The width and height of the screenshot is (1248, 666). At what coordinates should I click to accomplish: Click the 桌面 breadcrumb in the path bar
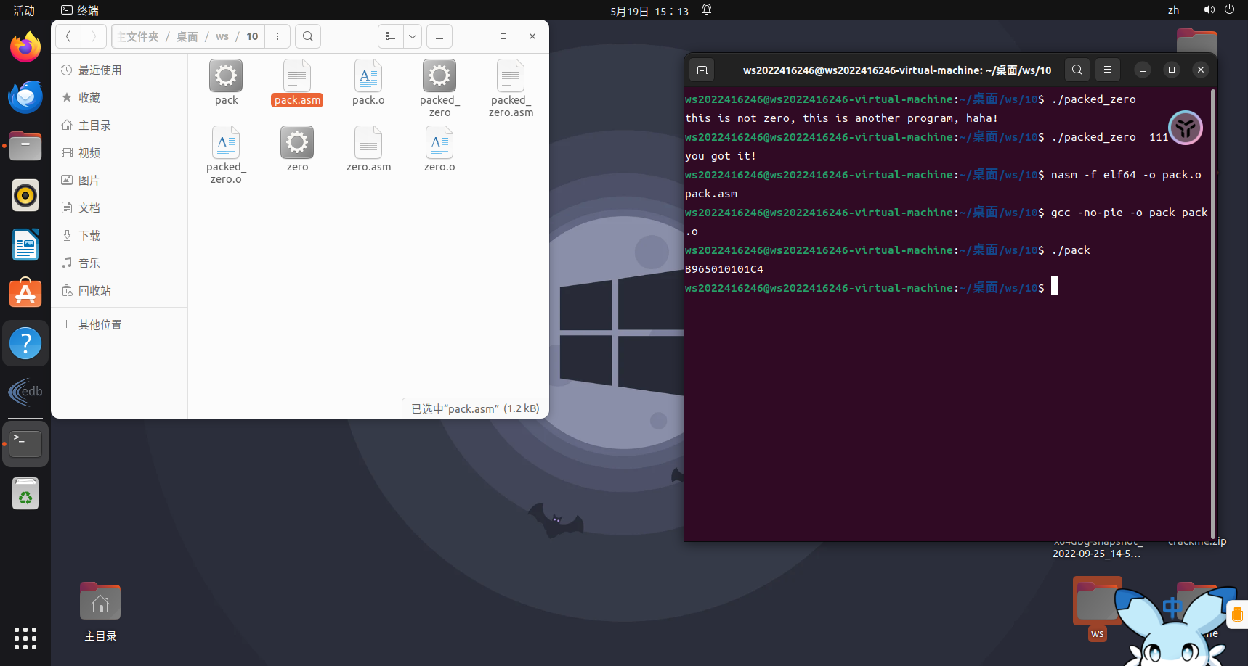187,36
